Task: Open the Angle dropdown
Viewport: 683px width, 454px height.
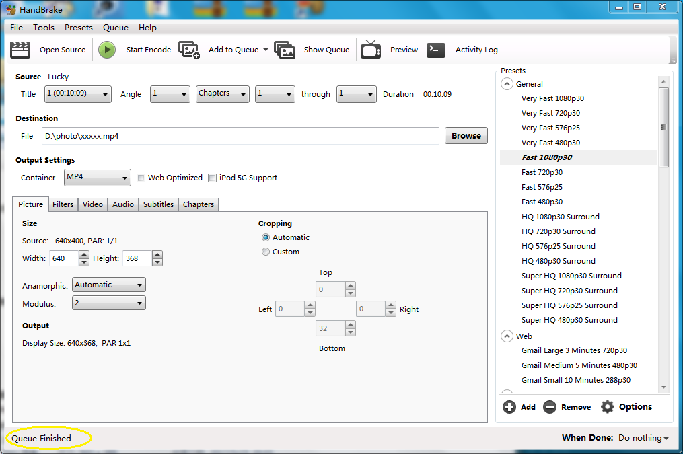Action: tap(170, 93)
